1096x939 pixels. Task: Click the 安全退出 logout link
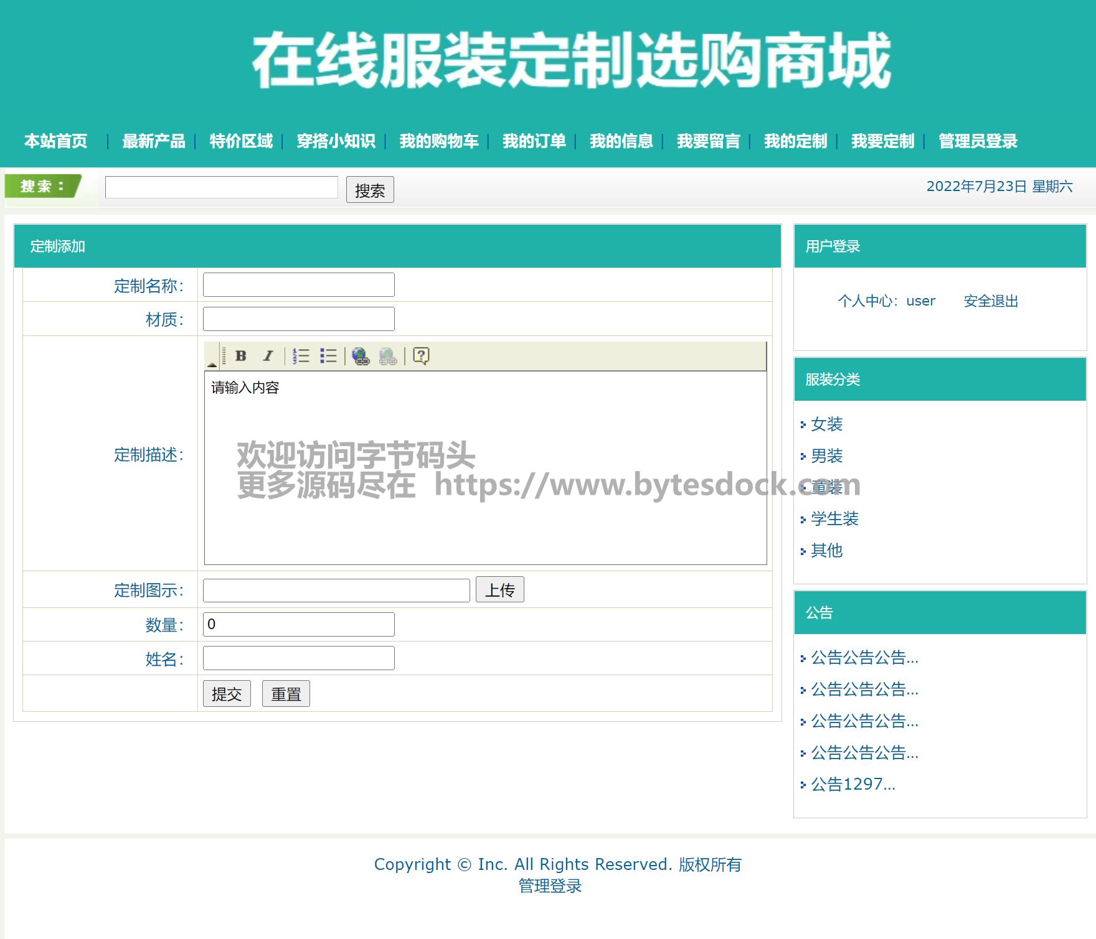pyautogui.click(x=991, y=301)
